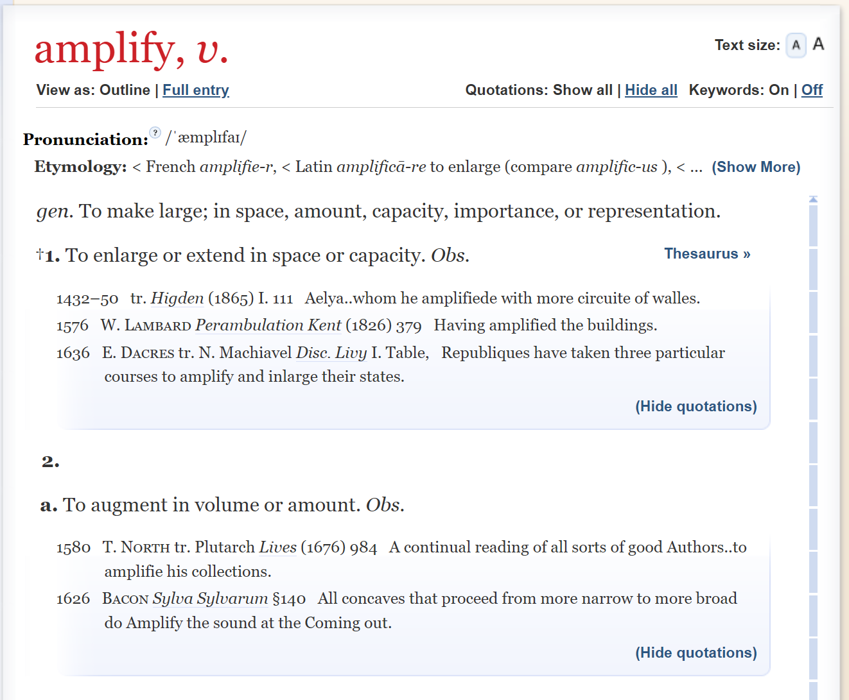Click the Outline view option
This screenshot has width=849, height=700.
[125, 90]
